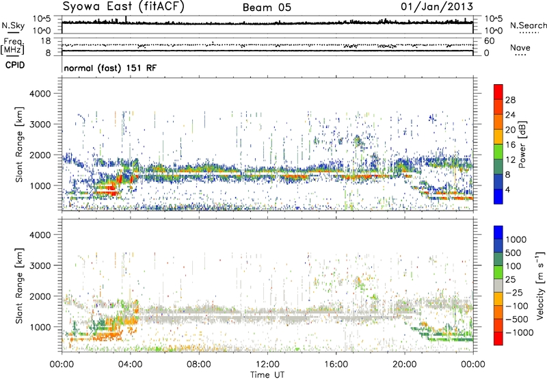Image resolution: width=547 pixels, height=379 pixels.
Task: Click the 500 label on velocity colorbar
Action: coord(513,253)
